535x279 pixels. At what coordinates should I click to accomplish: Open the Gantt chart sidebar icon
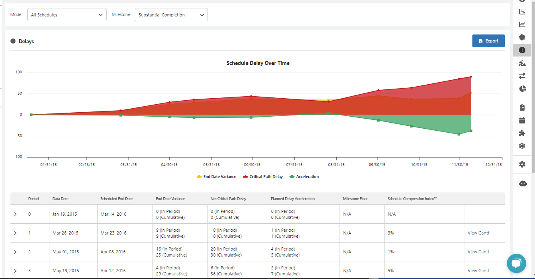[522, 12]
